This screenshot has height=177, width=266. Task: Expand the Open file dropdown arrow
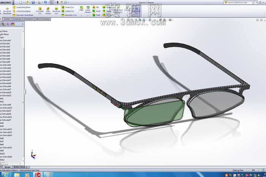point(30,3)
